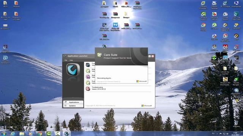Screen dimensions: 243x136
Task: Open the Windows Start button
Action: [x=3, y=133]
